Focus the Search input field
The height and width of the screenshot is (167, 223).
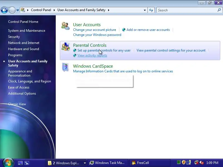coord(187,10)
